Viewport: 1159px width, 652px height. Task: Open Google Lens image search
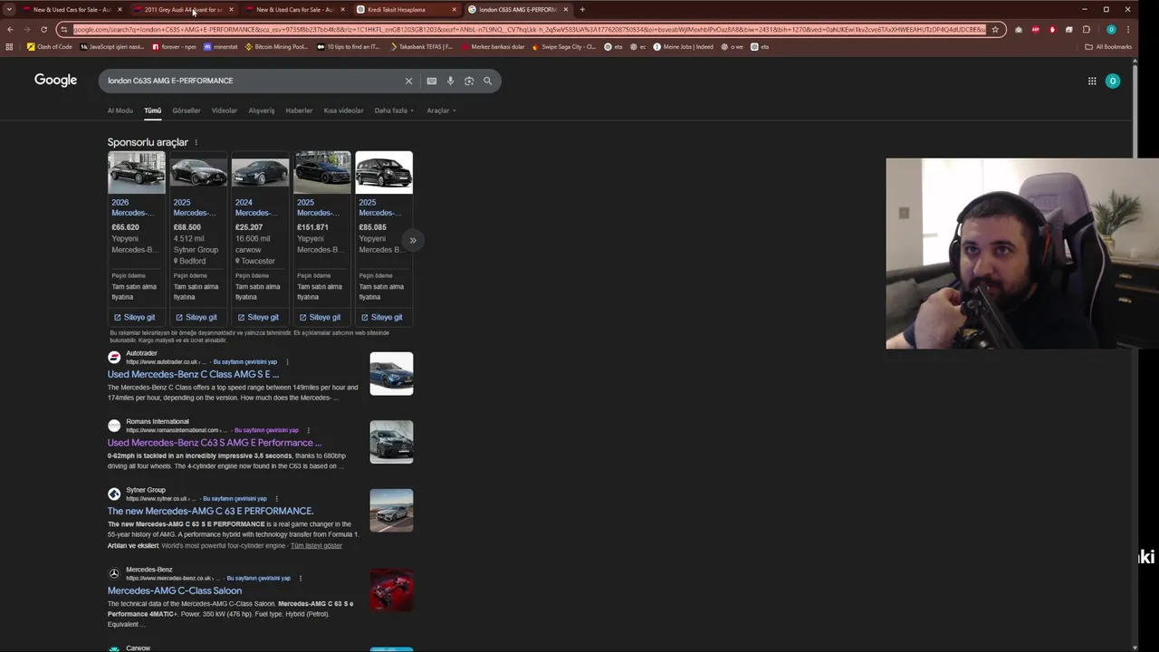tap(469, 81)
